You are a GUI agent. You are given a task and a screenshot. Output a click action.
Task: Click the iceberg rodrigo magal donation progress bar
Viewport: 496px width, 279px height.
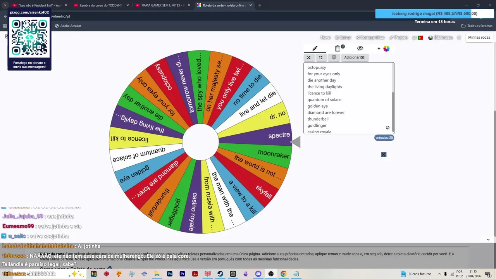(x=434, y=14)
